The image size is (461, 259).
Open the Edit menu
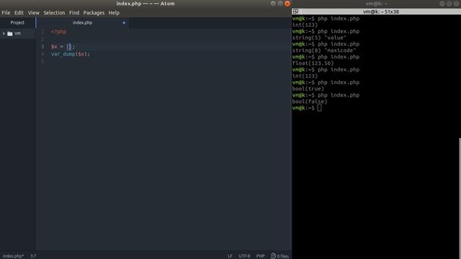tap(19, 13)
